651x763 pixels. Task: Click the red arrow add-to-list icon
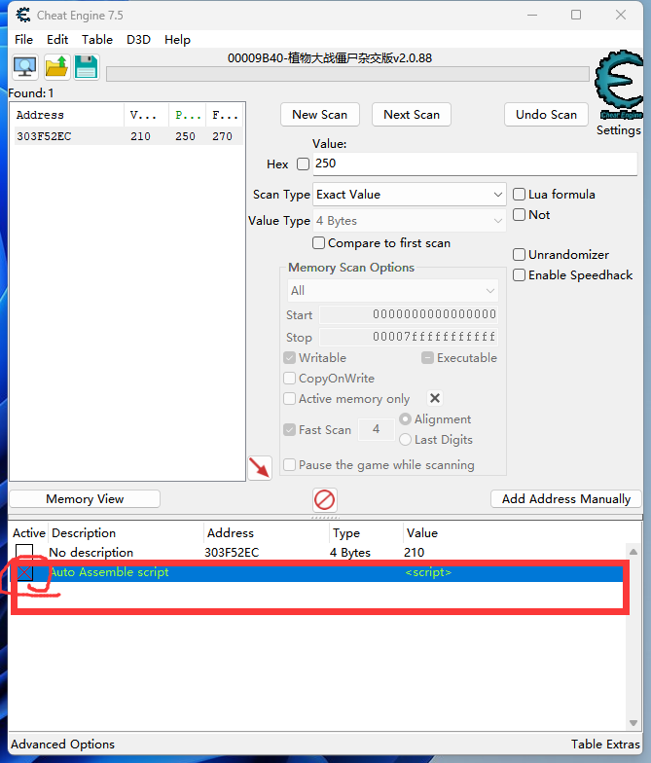click(259, 467)
